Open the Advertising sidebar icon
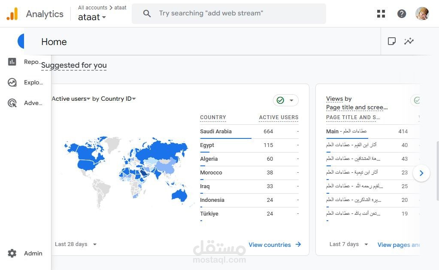This screenshot has height=270, width=439. pyautogui.click(x=12, y=103)
